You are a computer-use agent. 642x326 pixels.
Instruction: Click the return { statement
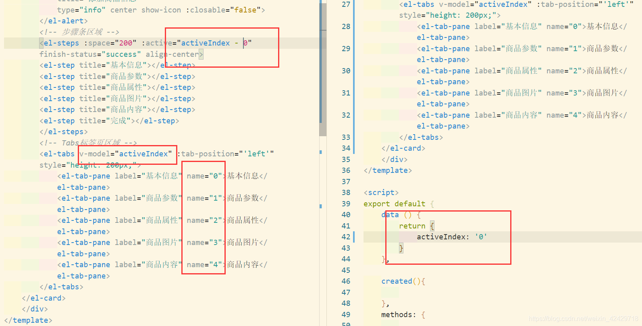(417, 226)
